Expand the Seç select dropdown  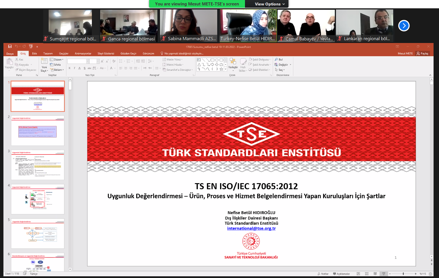[280, 70]
